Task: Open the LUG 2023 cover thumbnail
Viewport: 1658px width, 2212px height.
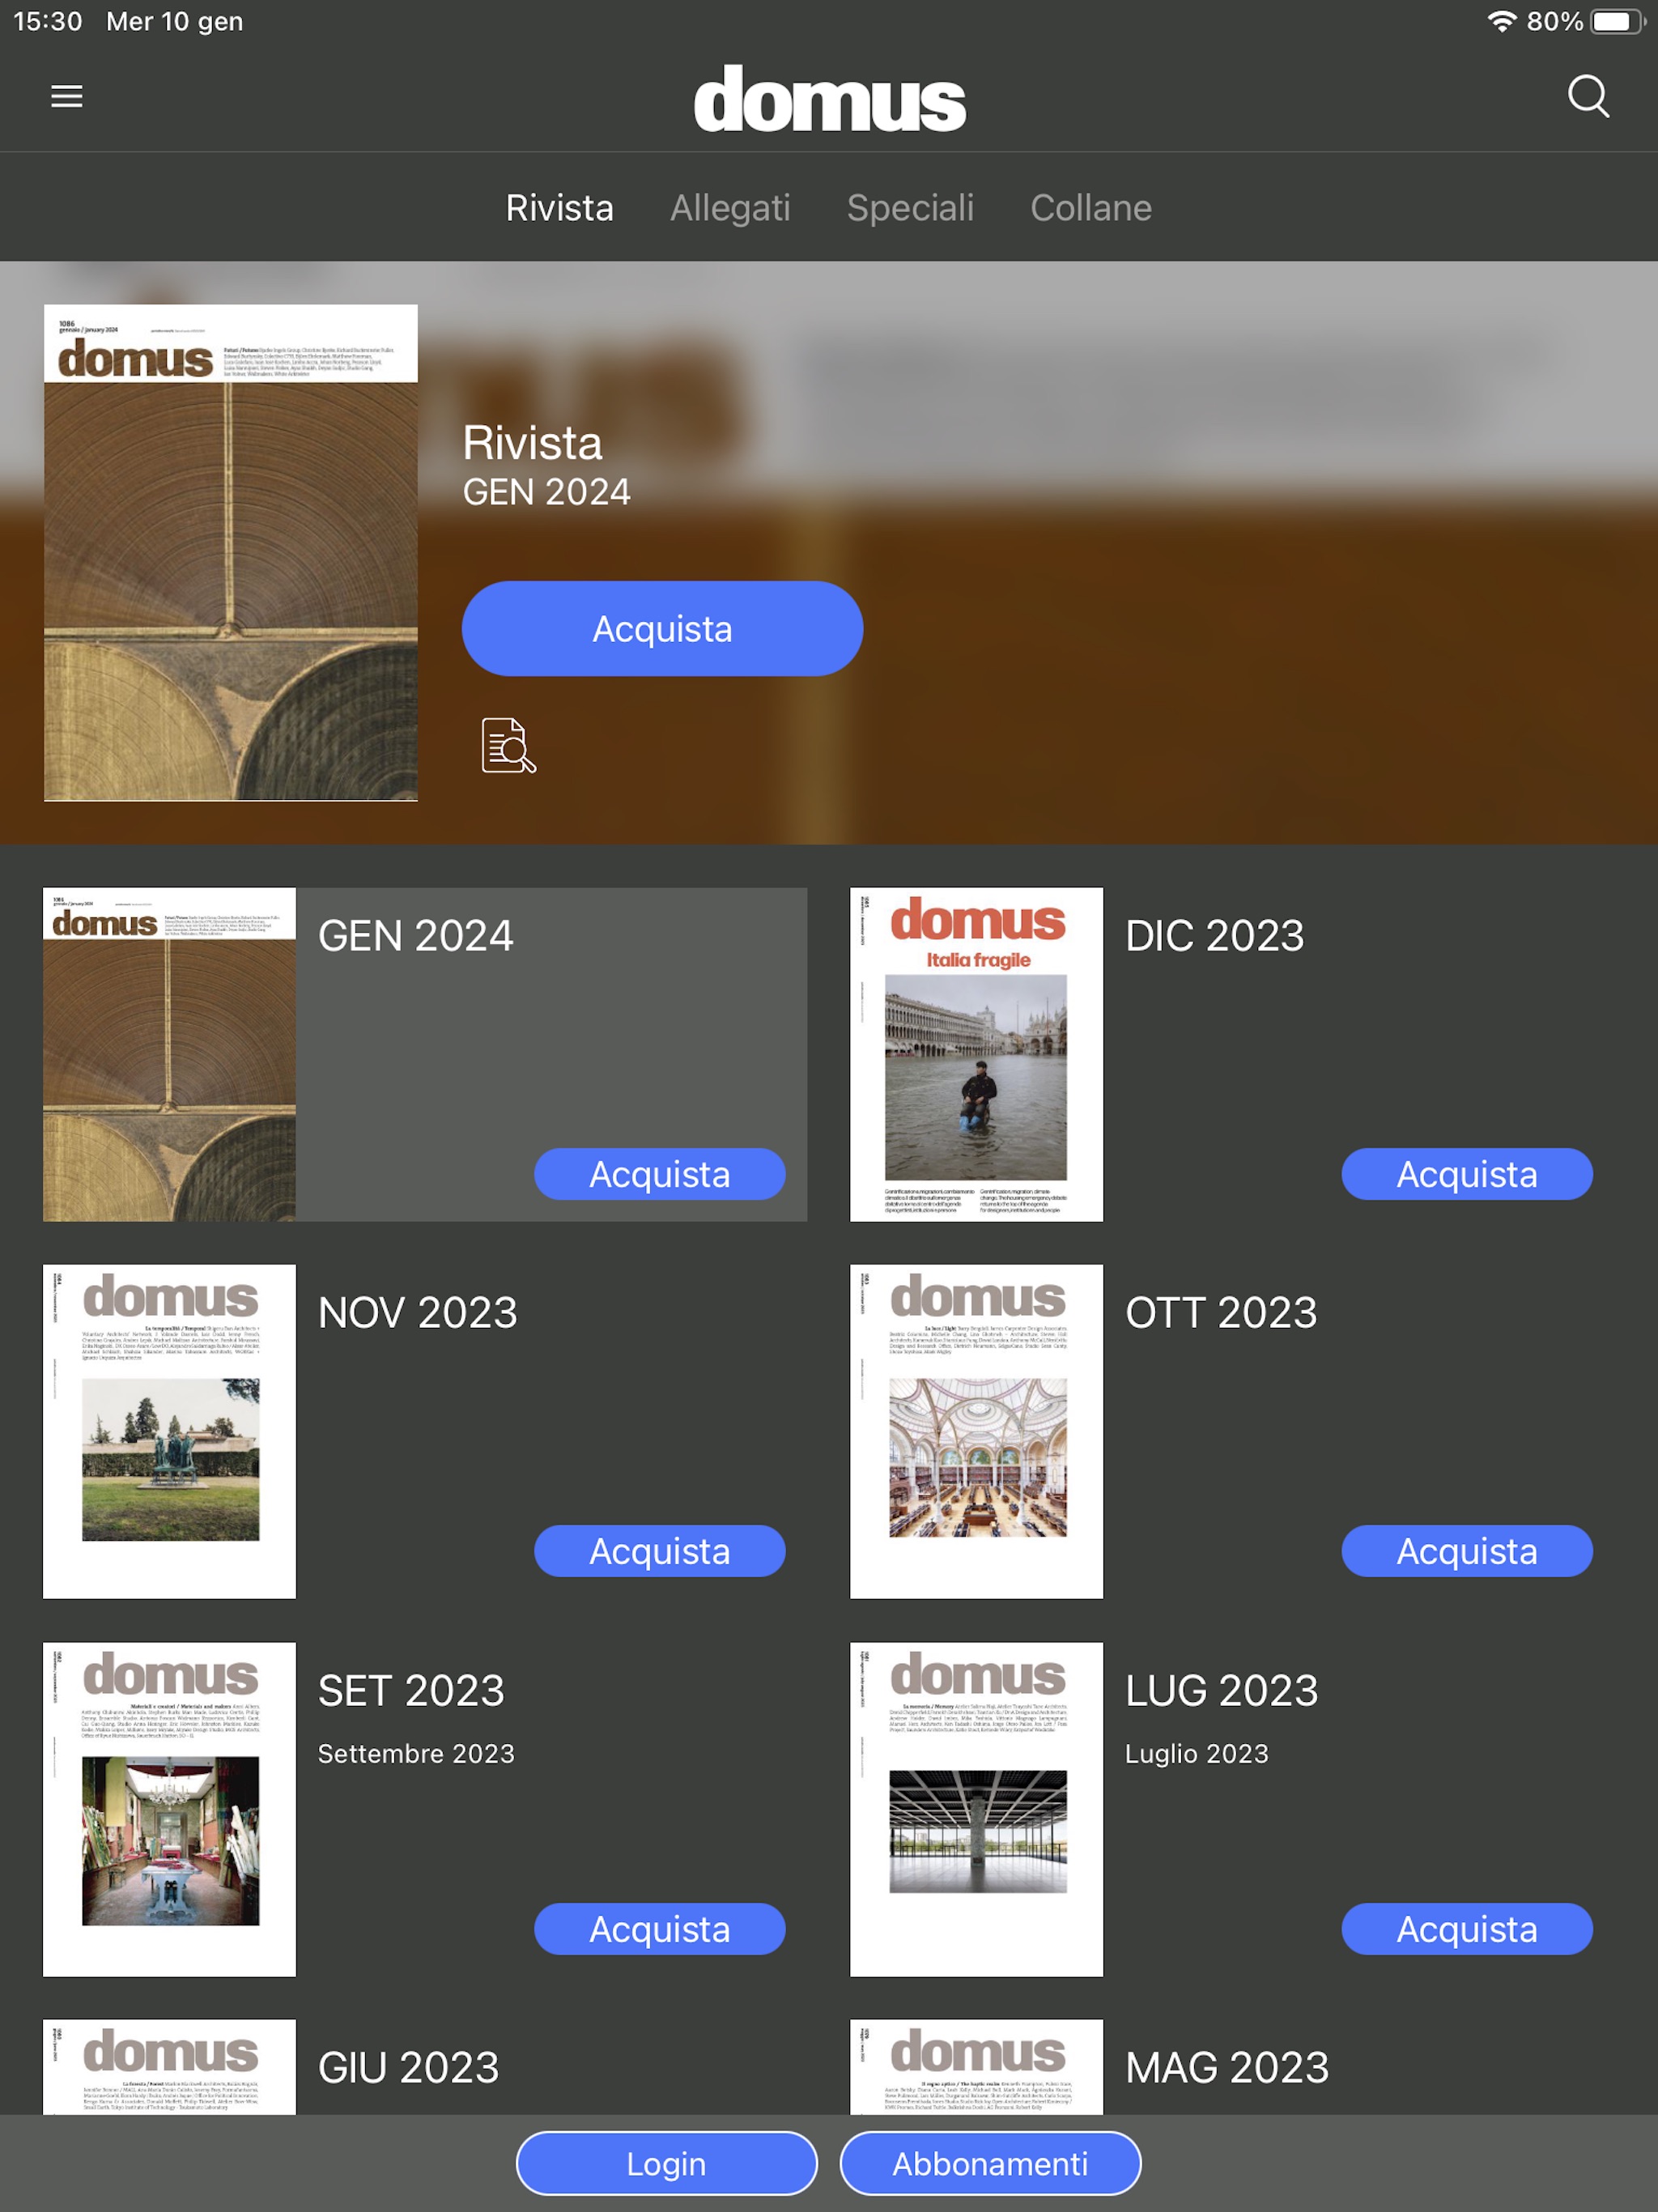Action: click(x=976, y=1809)
